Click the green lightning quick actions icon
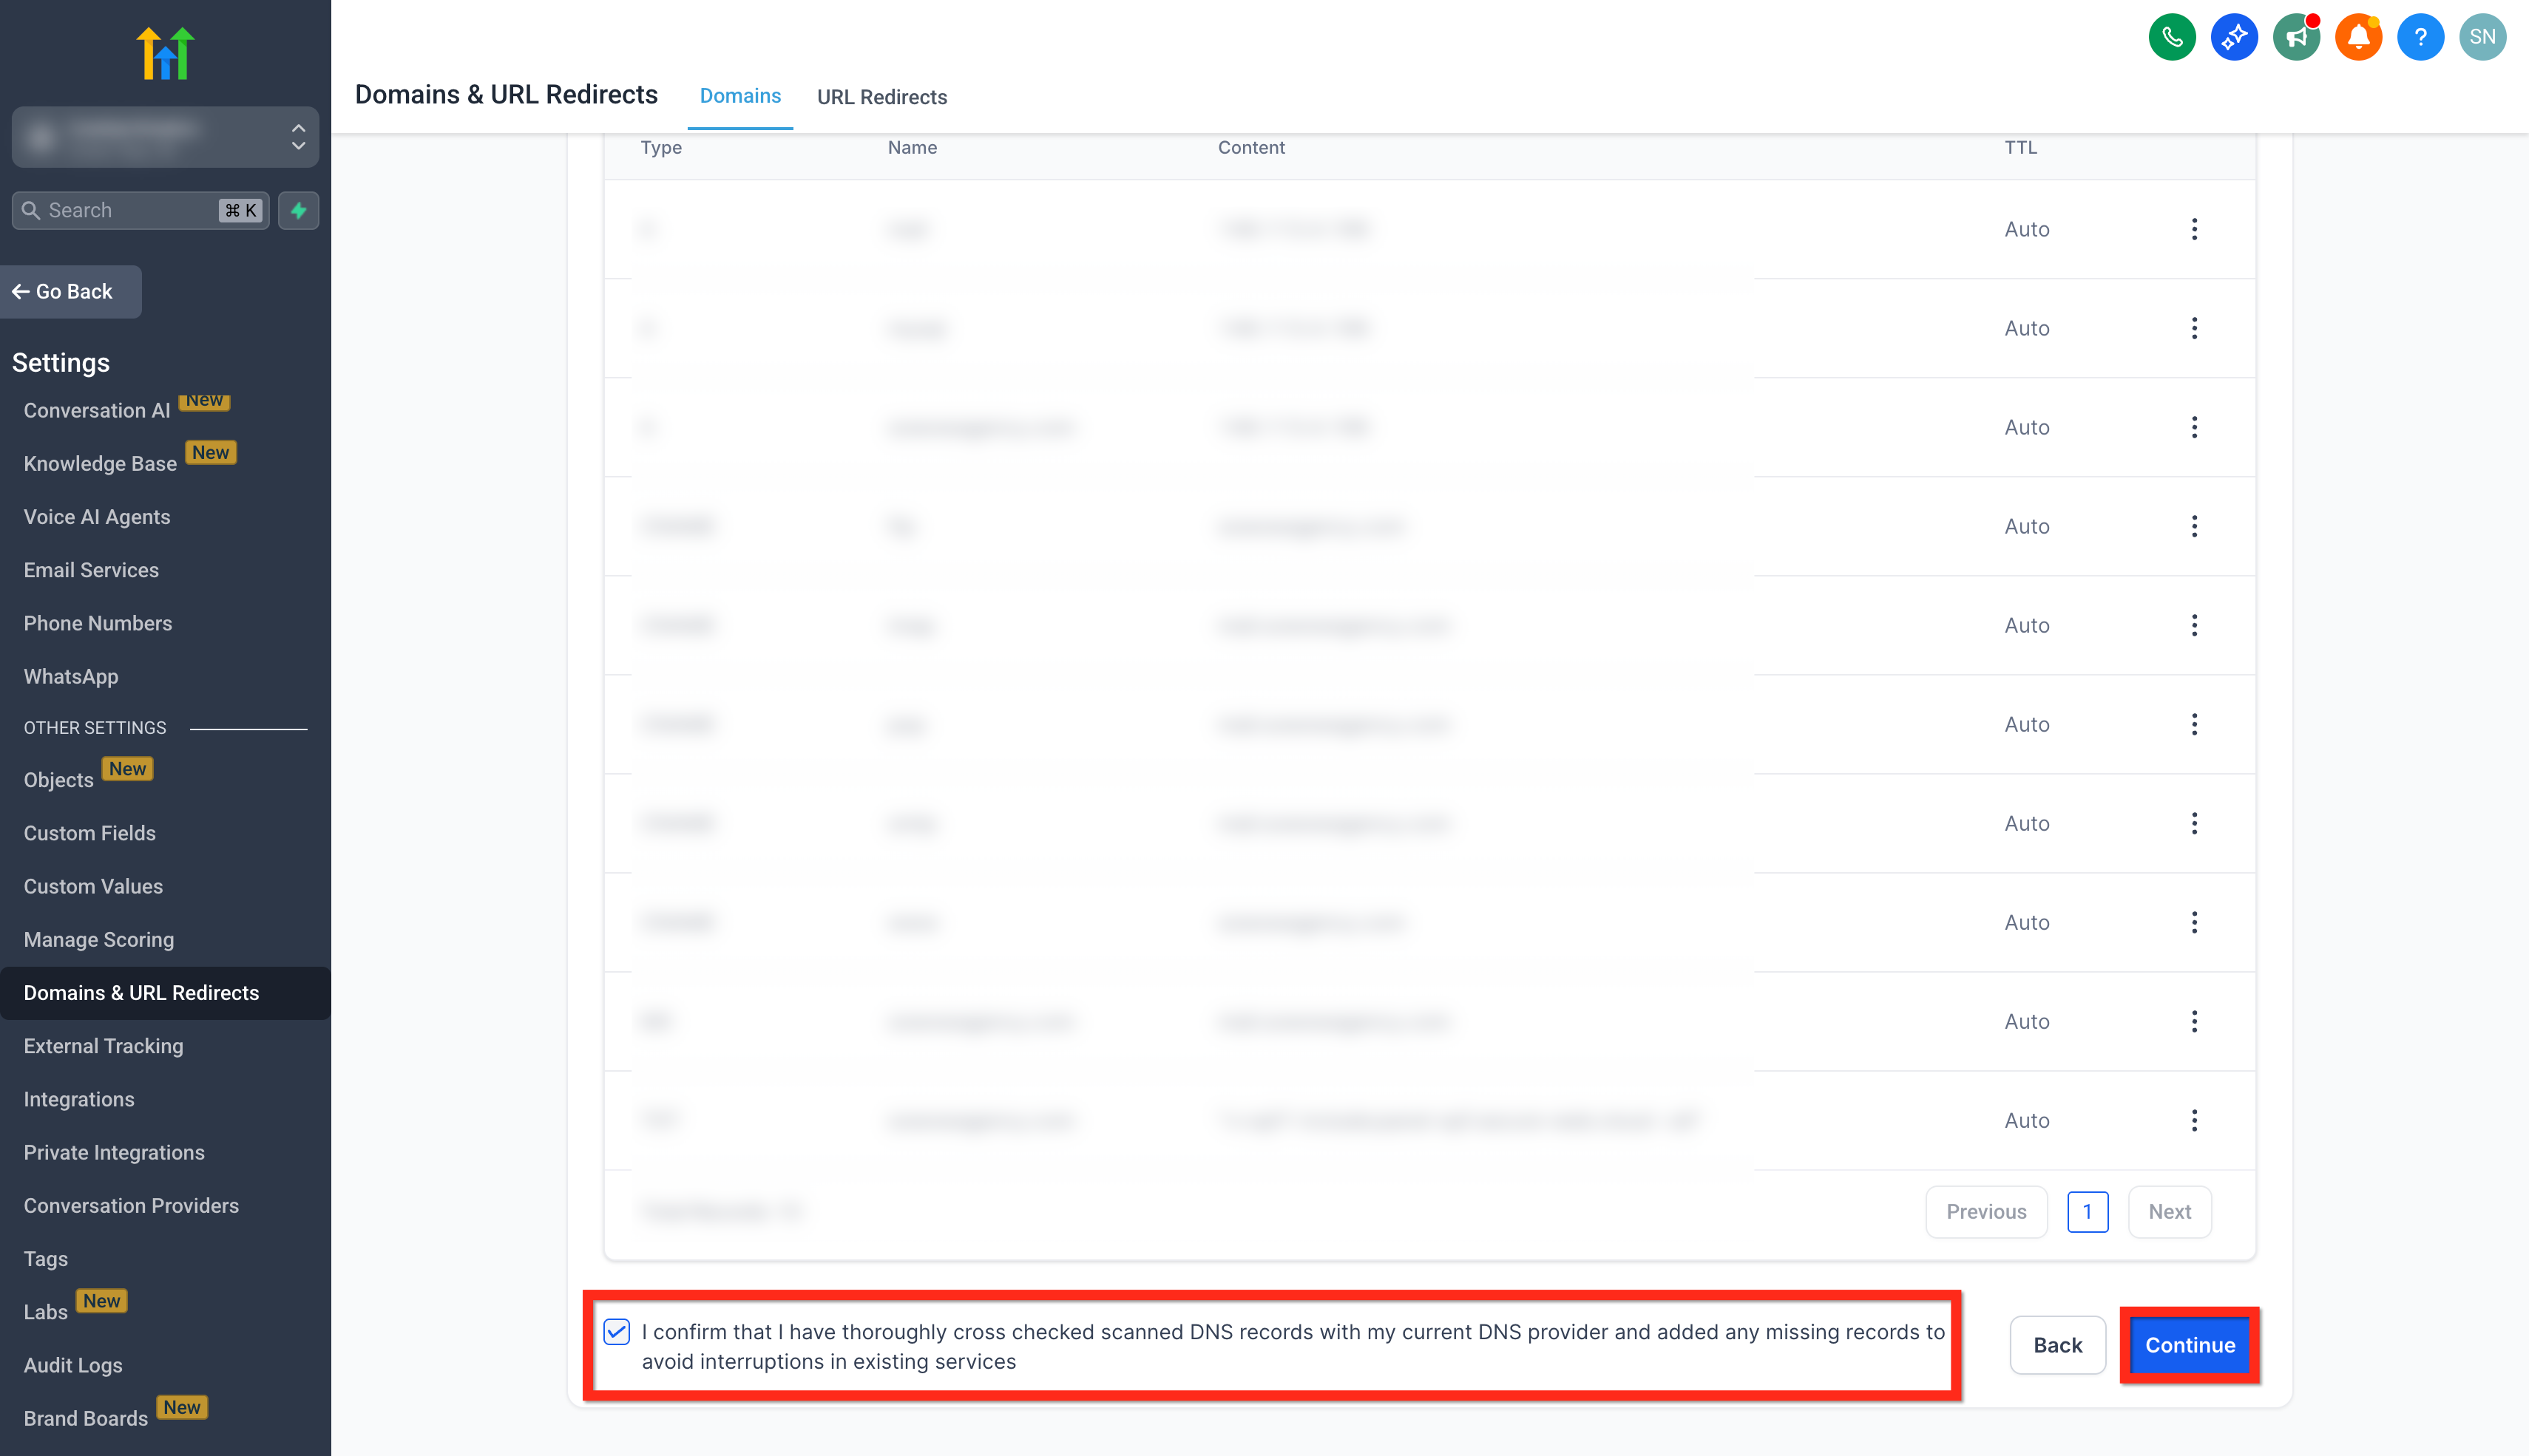The height and width of the screenshot is (1456, 2529). coord(298,210)
